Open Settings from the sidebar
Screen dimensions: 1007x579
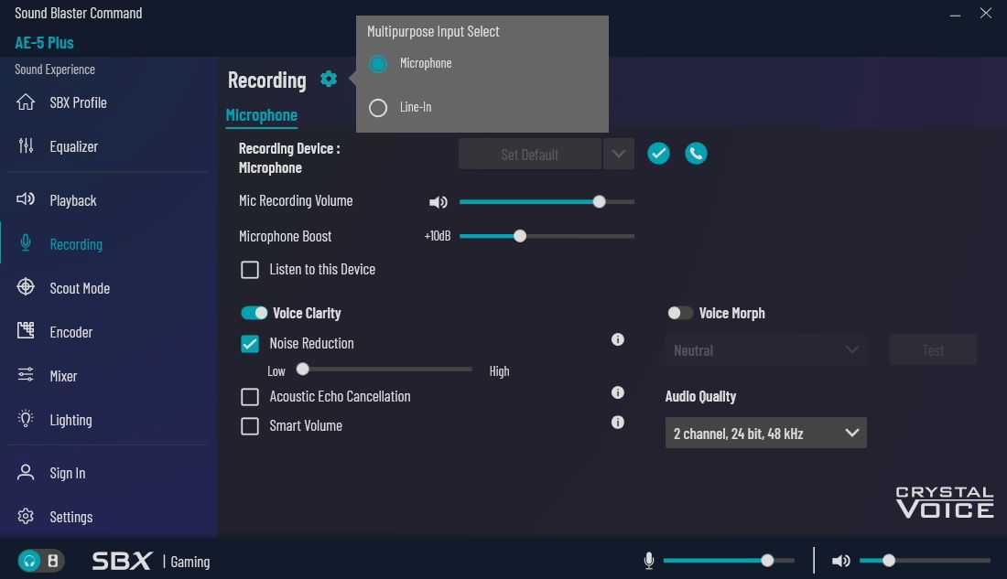[x=71, y=517]
